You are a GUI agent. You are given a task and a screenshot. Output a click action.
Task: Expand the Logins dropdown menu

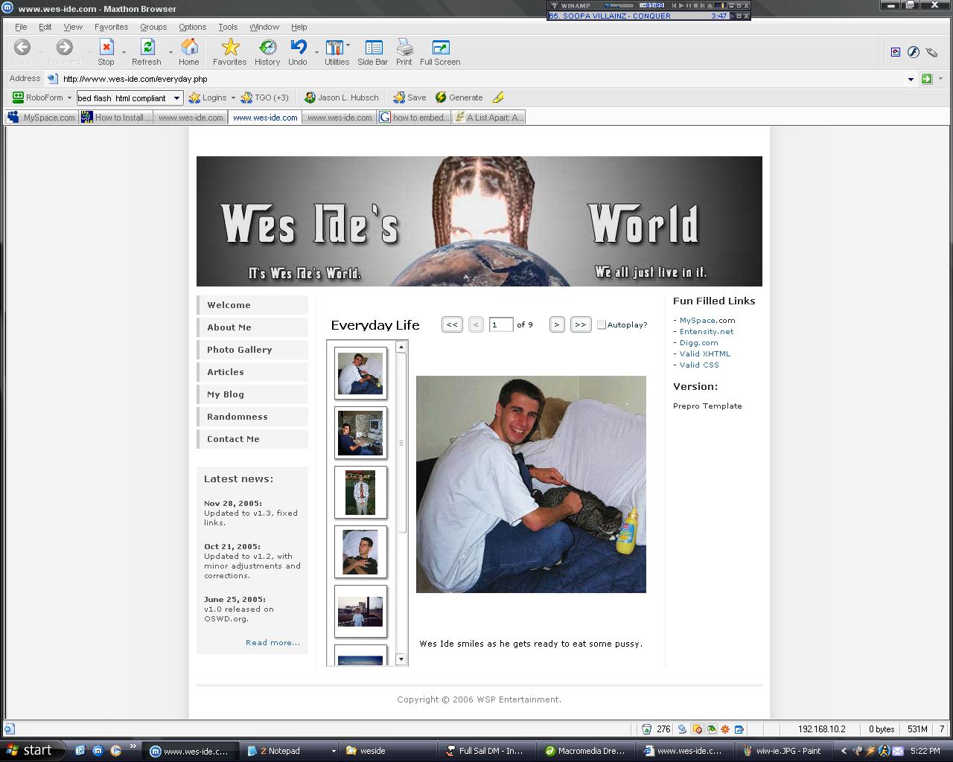[x=233, y=97]
